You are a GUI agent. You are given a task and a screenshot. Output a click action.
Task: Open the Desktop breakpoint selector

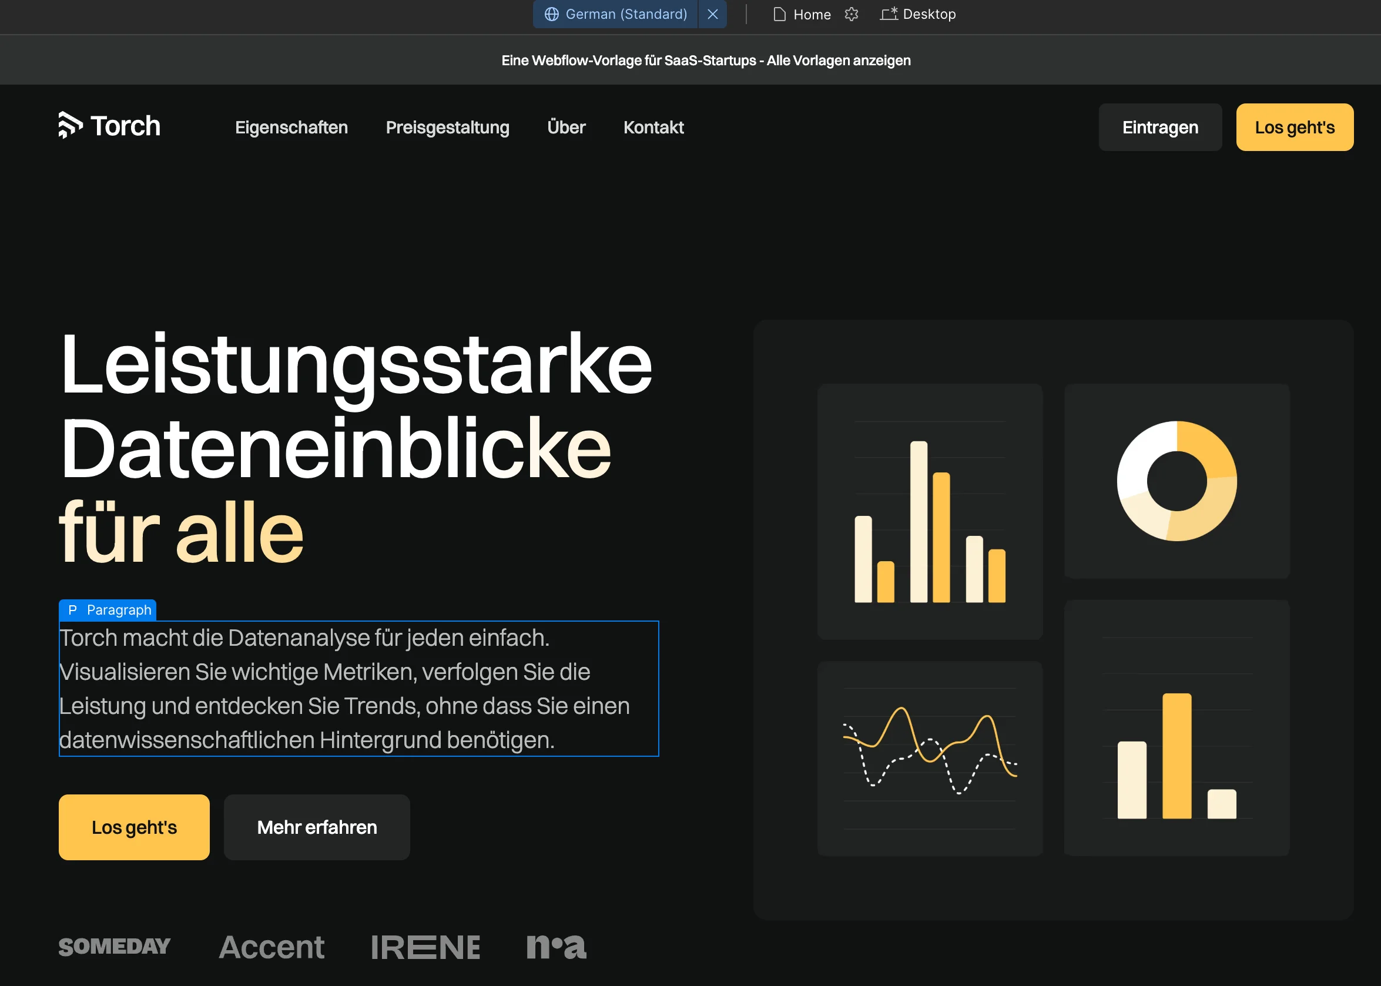click(x=918, y=14)
